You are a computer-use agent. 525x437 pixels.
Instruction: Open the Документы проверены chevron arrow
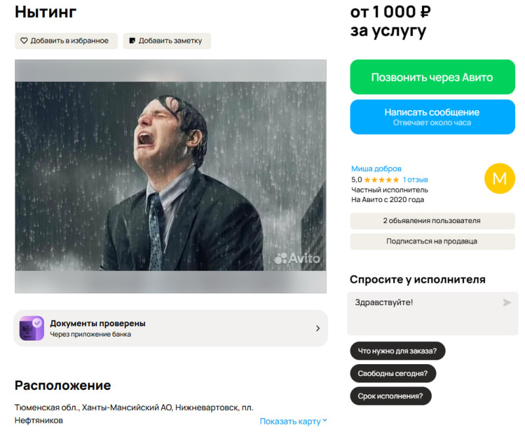pyautogui.click(x=318, y=329)
